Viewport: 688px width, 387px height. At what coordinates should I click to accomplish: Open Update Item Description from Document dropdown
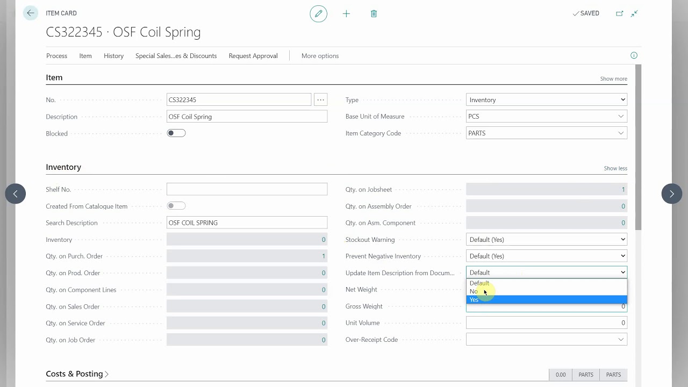click(x=547, y=273)
